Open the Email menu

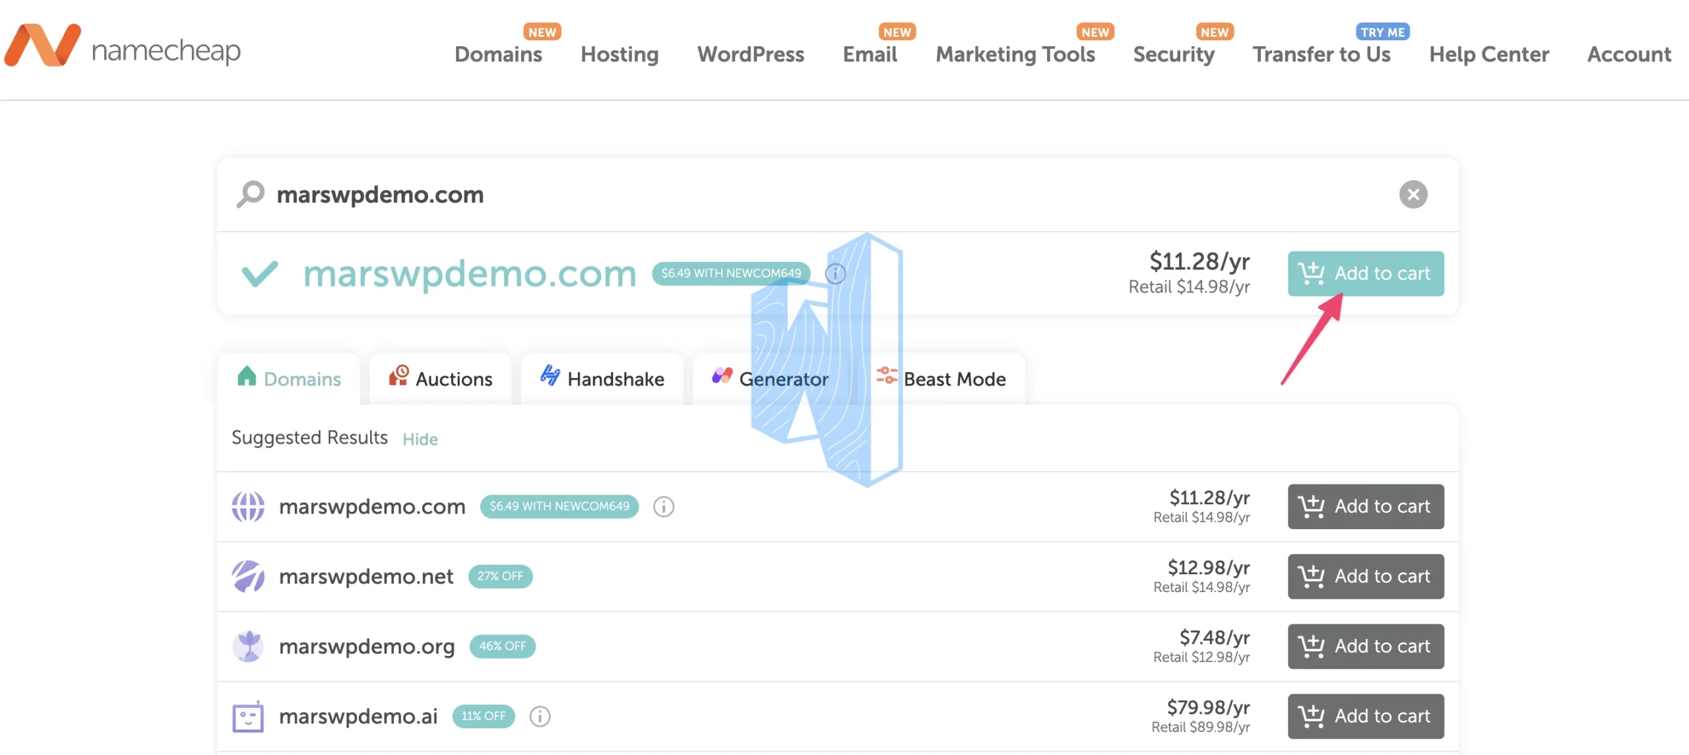point(870,54)
